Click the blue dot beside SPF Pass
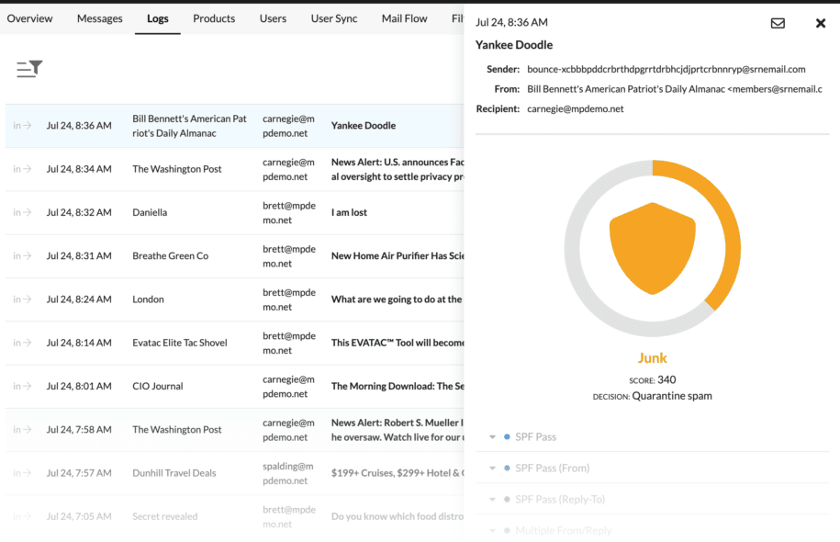 507,437
